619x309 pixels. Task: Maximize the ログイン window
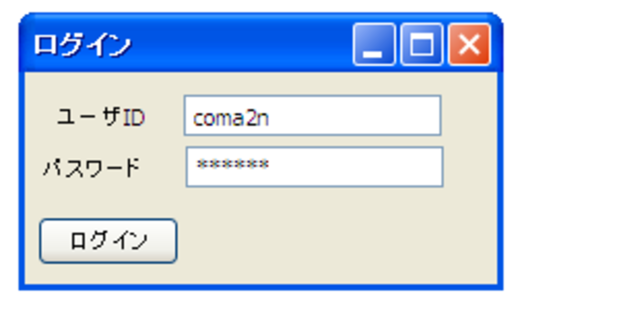421,44
